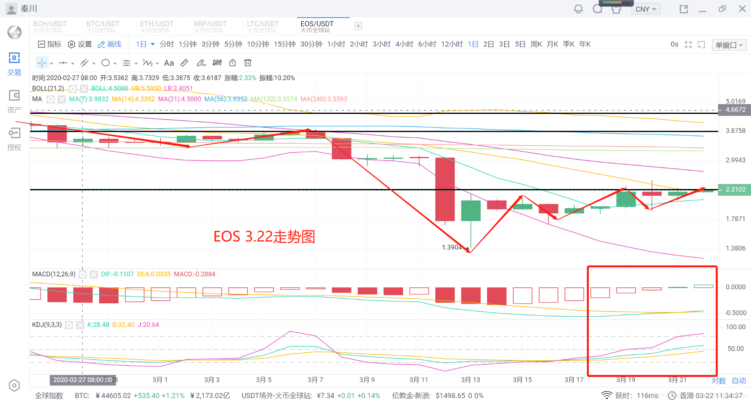Select the ellipse shape tool
Image resolution: width=751 pixels, height=402 pixels.
105,63
